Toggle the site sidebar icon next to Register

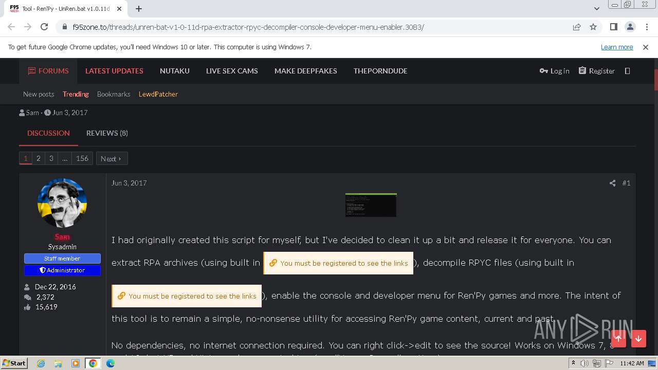click(x=627, y=71)
